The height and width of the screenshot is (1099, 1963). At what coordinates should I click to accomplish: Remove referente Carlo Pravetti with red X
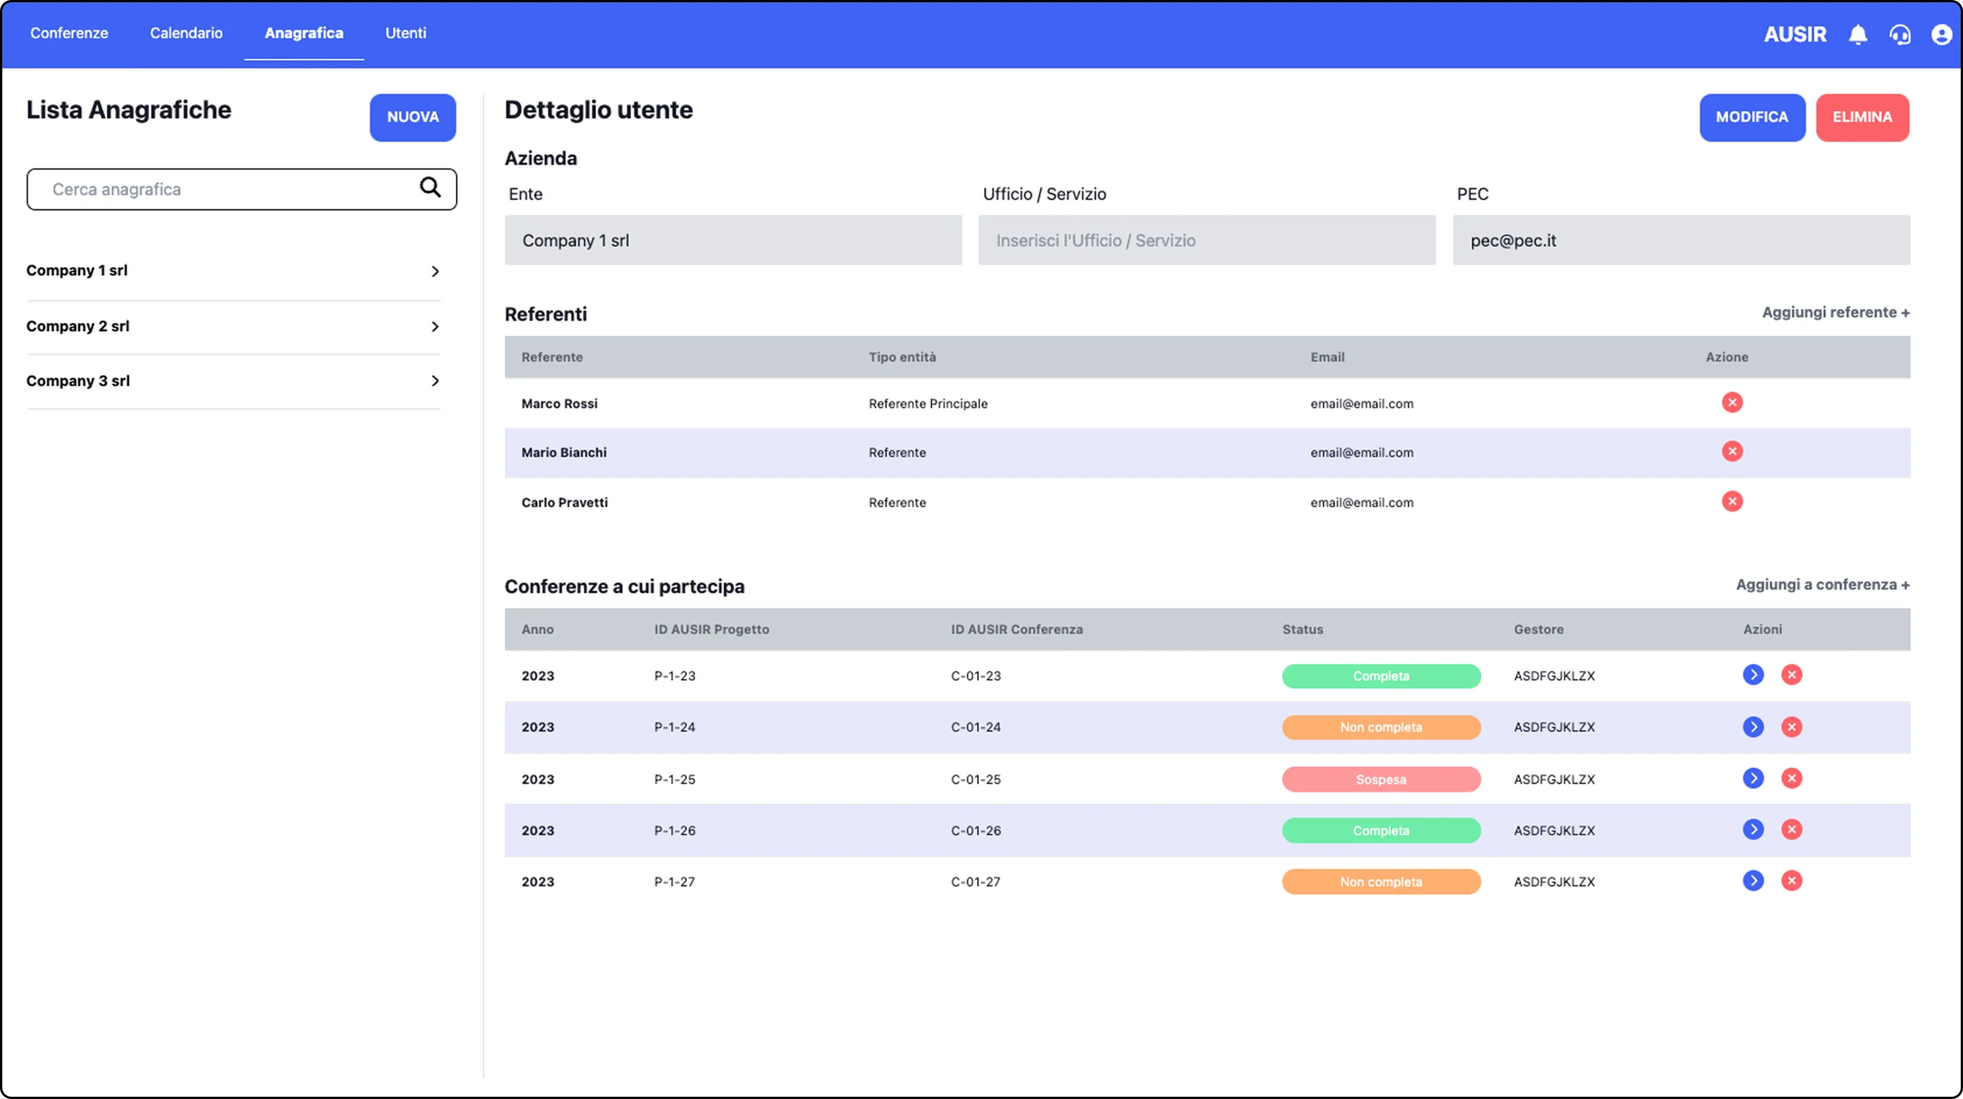(1732, 501)
